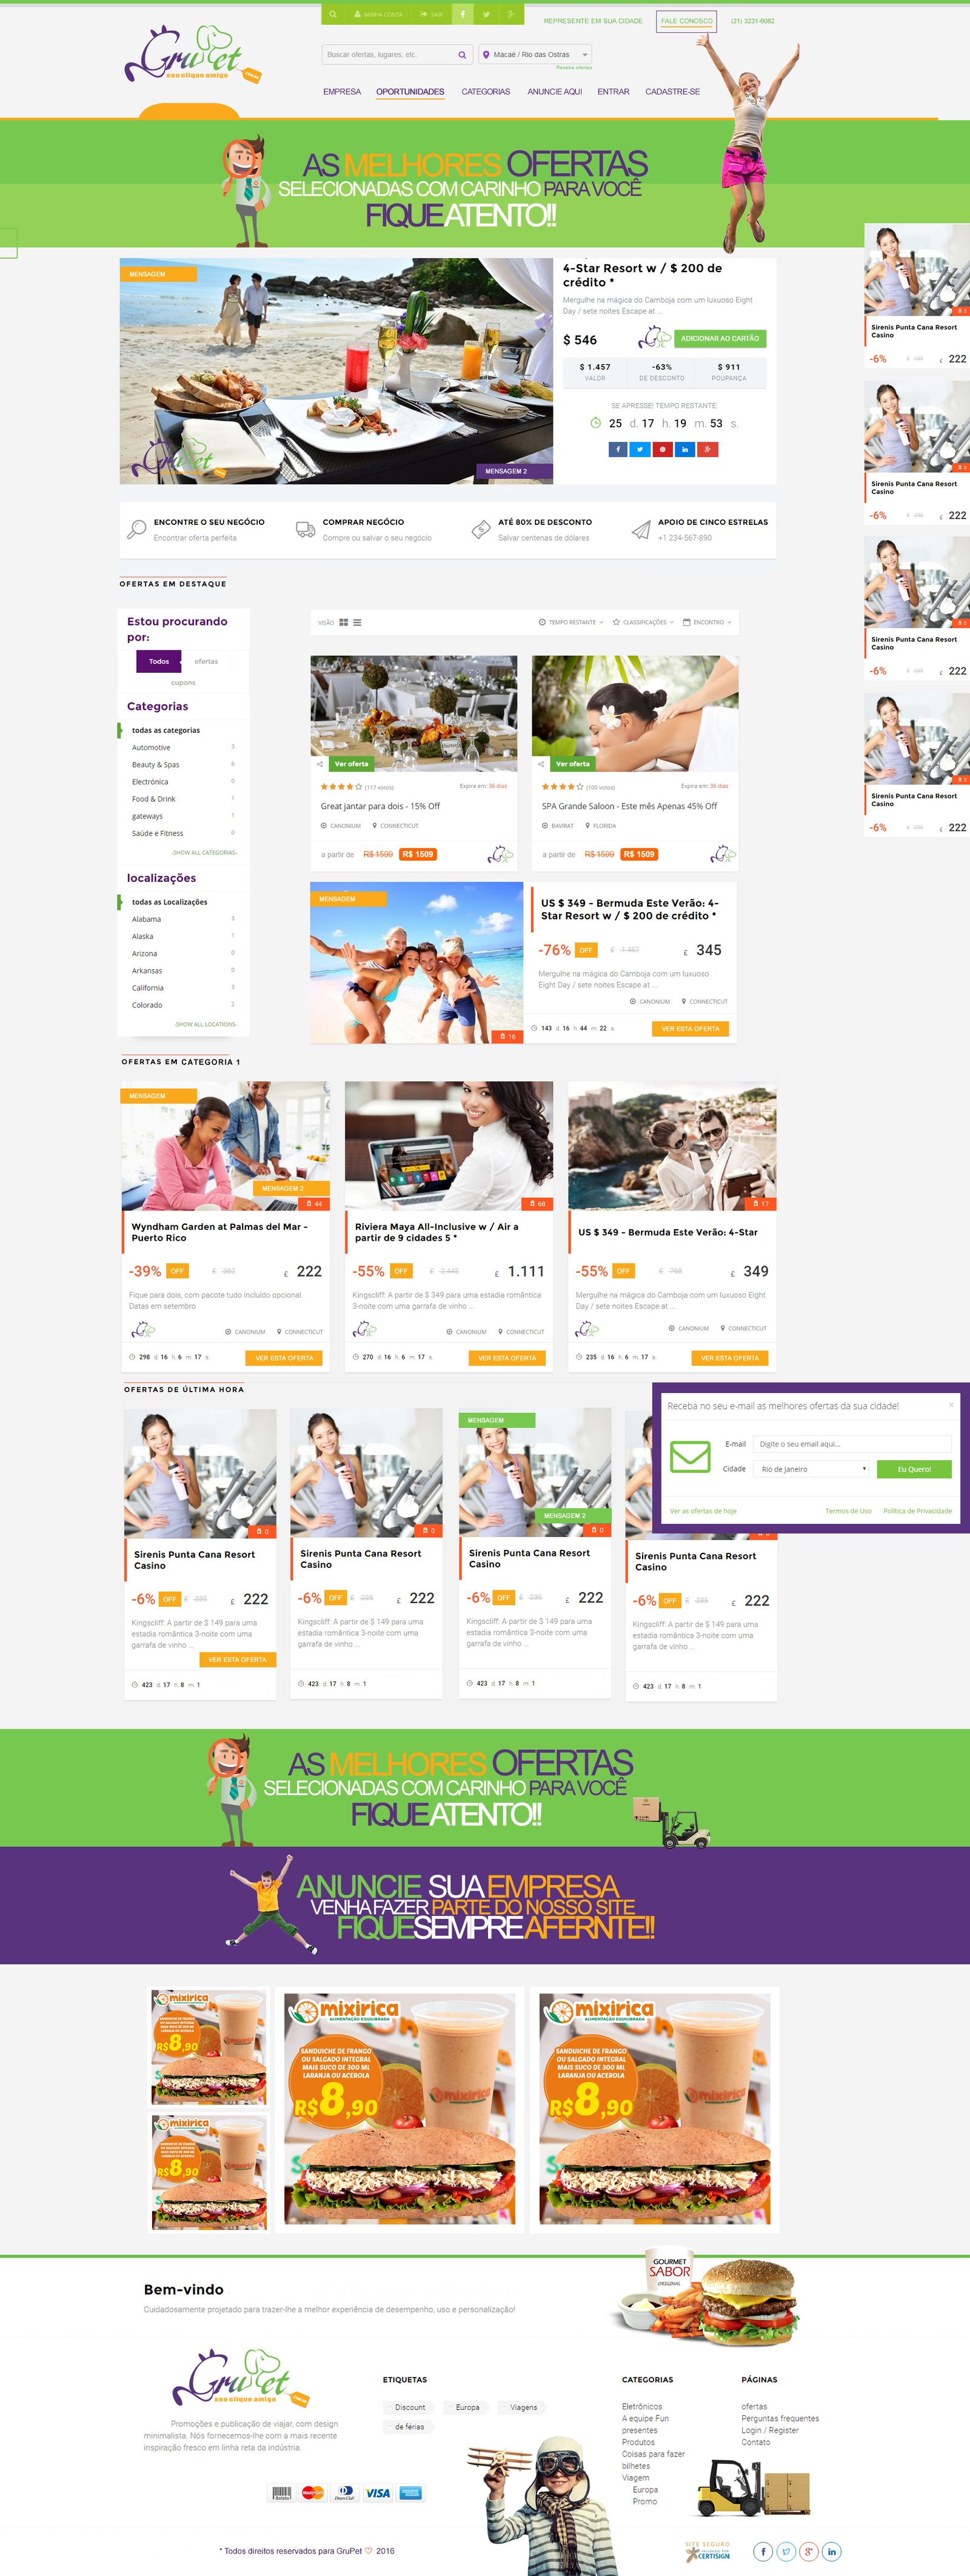Screen dimensions: 970x2576
Task: Open the footer Google Plus circle icon
Action: [x=809, y=2551]
